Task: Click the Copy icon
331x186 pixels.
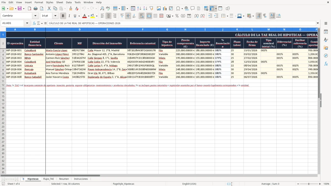Action: tap(55, 9)
